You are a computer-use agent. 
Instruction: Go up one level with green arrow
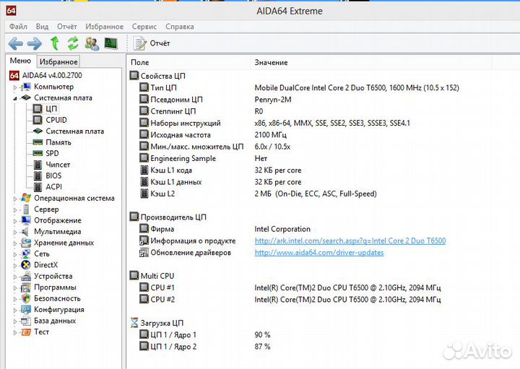(x=54, y=43)
